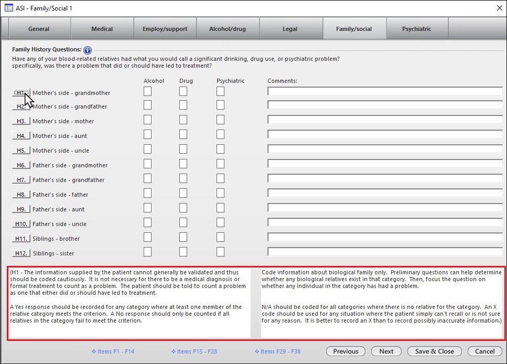Open the Alcohol/drug tab
This screenshot has width=507, height=364.
(x=228, y=29)
